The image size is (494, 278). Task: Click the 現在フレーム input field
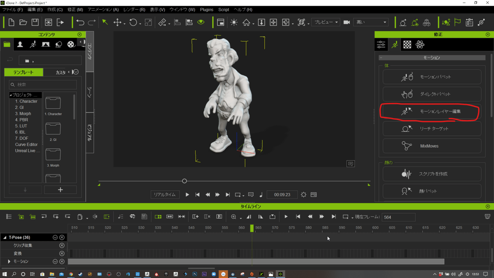click(x=398, y=217)
